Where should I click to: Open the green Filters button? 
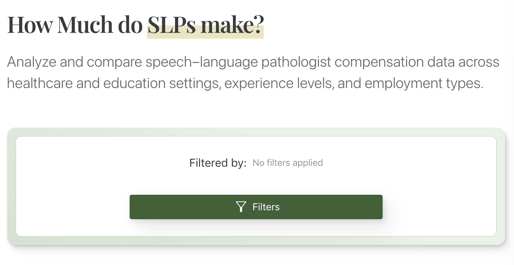click(x=256, y=207)
